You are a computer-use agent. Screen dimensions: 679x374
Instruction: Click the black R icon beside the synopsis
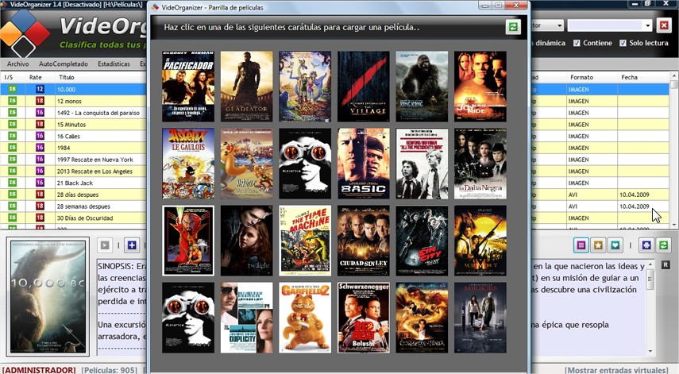(x=665, y=265)
